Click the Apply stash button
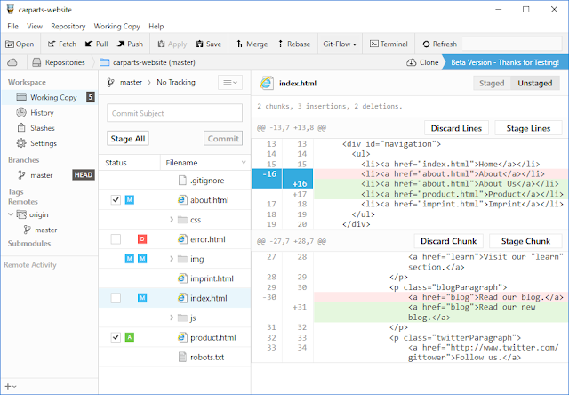Image resolution: width=569 pixels, height=395 pixels. 172,44
